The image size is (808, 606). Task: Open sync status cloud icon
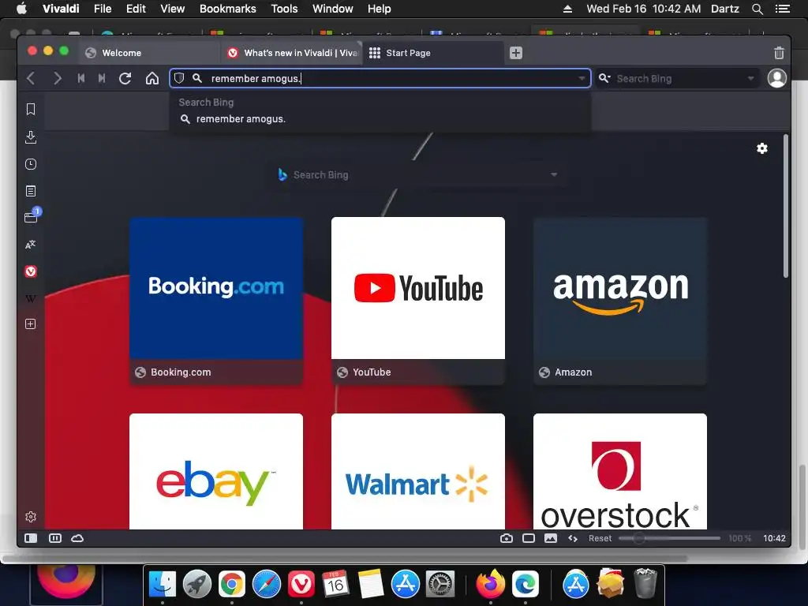coord(77,538)
